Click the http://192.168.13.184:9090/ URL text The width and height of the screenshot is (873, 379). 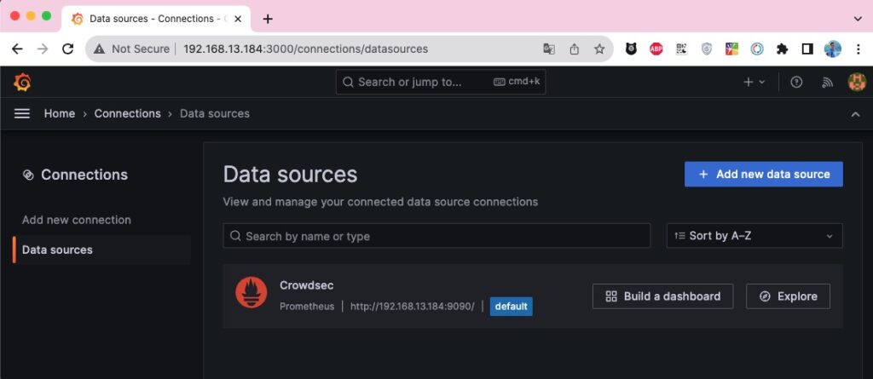412,307
